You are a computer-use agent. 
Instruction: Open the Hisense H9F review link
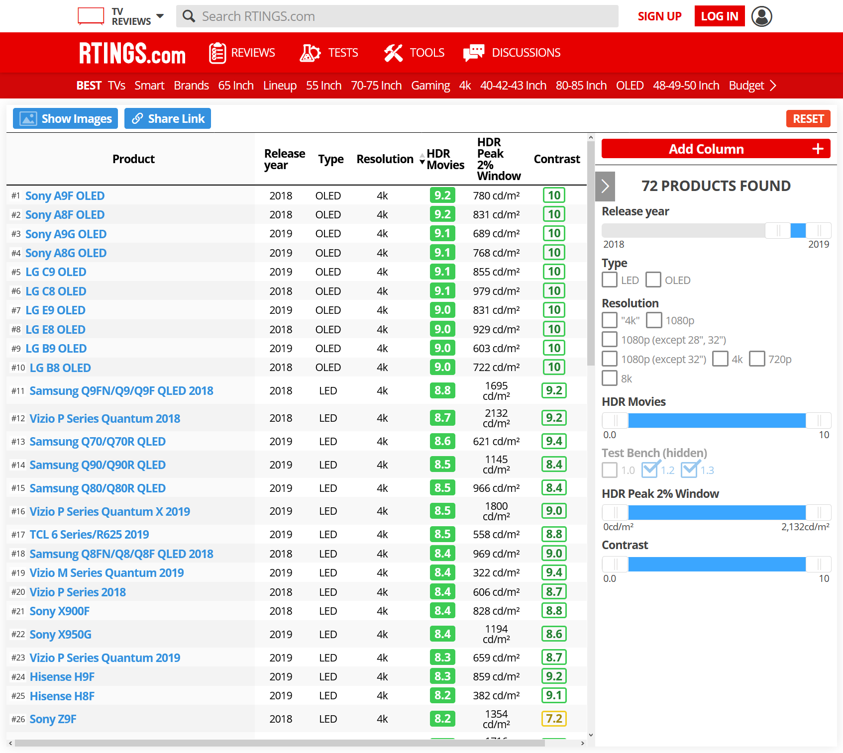[x=62, y=677]
